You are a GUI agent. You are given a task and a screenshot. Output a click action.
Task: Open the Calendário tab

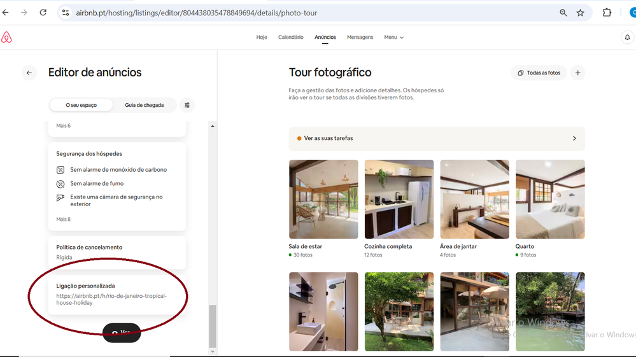pyautogui.click(x=291, y=38)
